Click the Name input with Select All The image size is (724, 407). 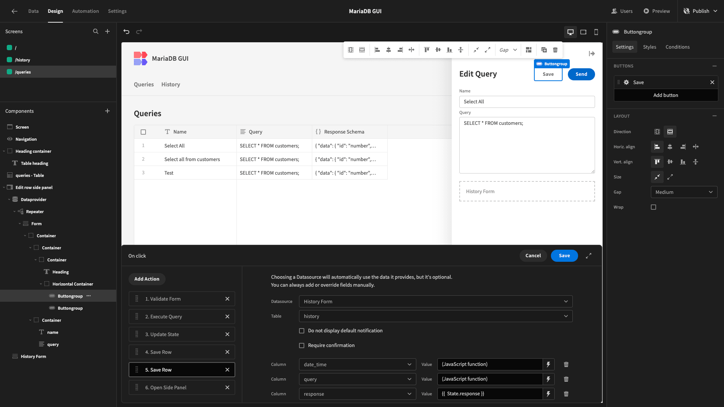click(x=527, y=102)
